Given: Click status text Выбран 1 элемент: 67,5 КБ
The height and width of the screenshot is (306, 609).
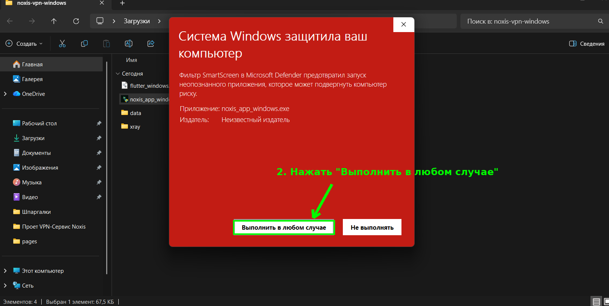Looking at the screenshot, I should 80,302.
